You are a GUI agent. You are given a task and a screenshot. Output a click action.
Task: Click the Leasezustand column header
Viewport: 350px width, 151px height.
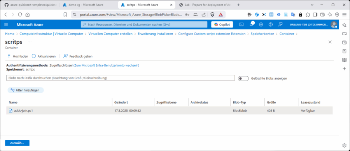click(x=310, y=103)
